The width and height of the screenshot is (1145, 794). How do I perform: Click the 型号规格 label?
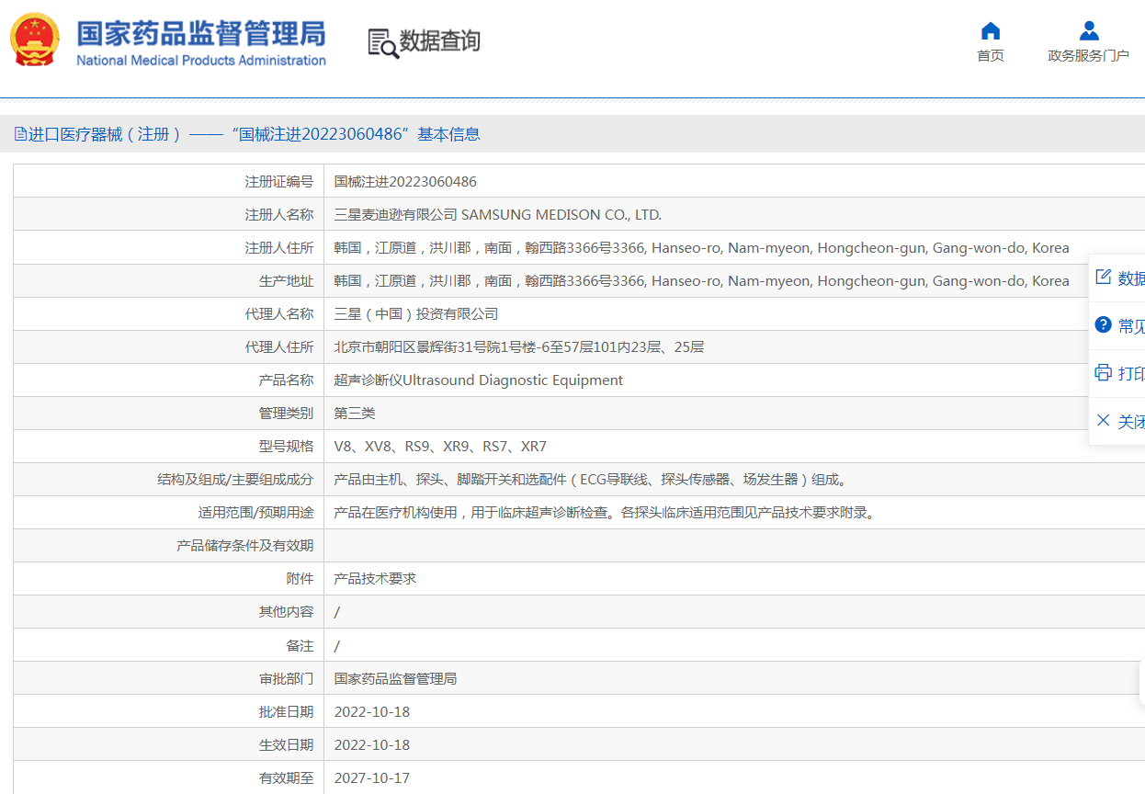coord(286,447)
